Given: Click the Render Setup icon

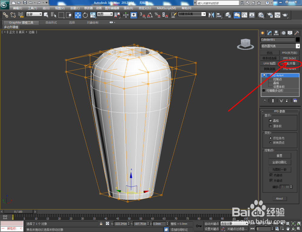Looking at the screenshot, I should pyautogui.click(x=270, y=15).
